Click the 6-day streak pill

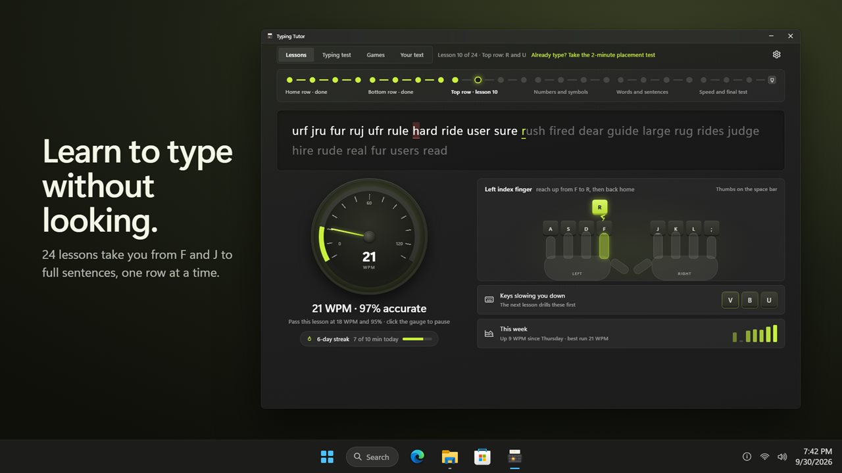[x=369, y=339]
